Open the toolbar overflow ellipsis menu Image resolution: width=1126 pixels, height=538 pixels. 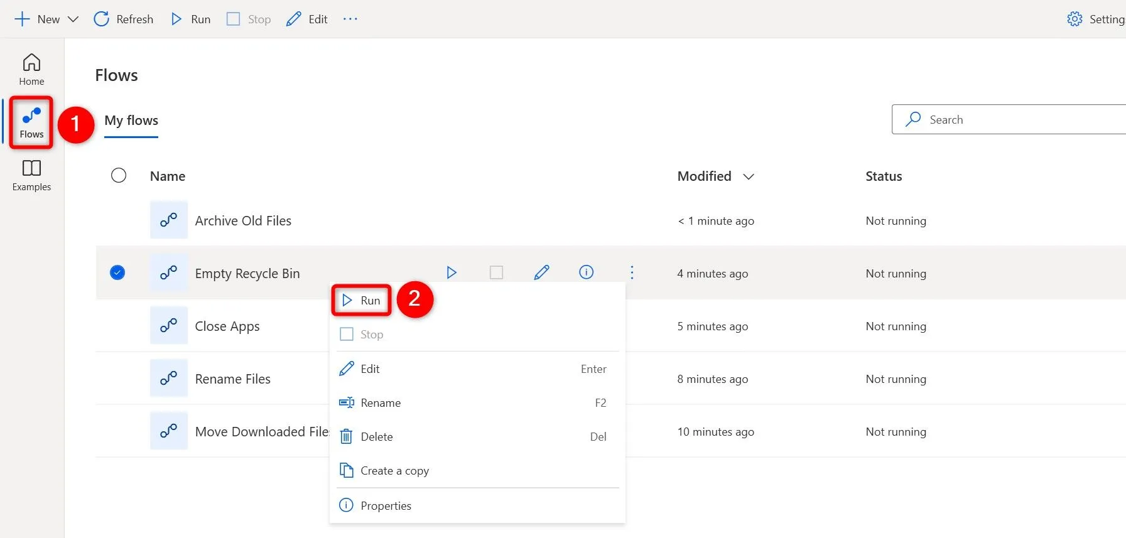pyautogui.click(x=350, y=19)
